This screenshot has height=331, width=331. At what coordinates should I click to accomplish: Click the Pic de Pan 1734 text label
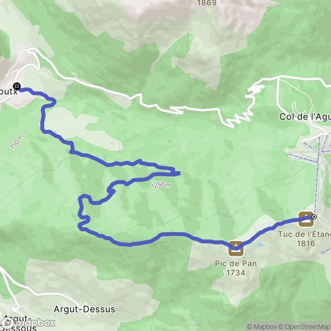tap(236, 268)
